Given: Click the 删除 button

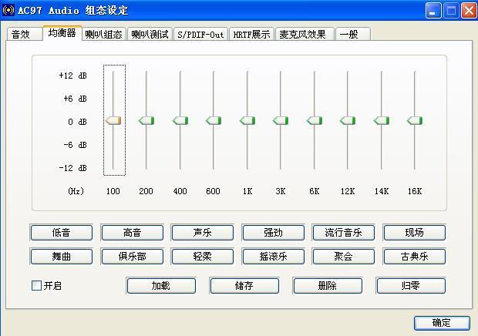Looking at the screenshot, I should point(328,285).
